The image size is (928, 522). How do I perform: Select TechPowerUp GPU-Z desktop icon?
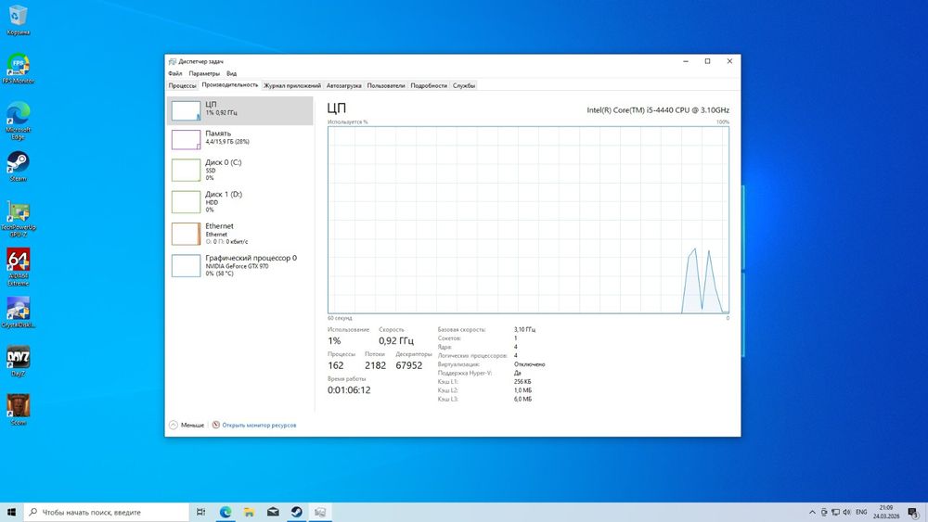[18, 219]
